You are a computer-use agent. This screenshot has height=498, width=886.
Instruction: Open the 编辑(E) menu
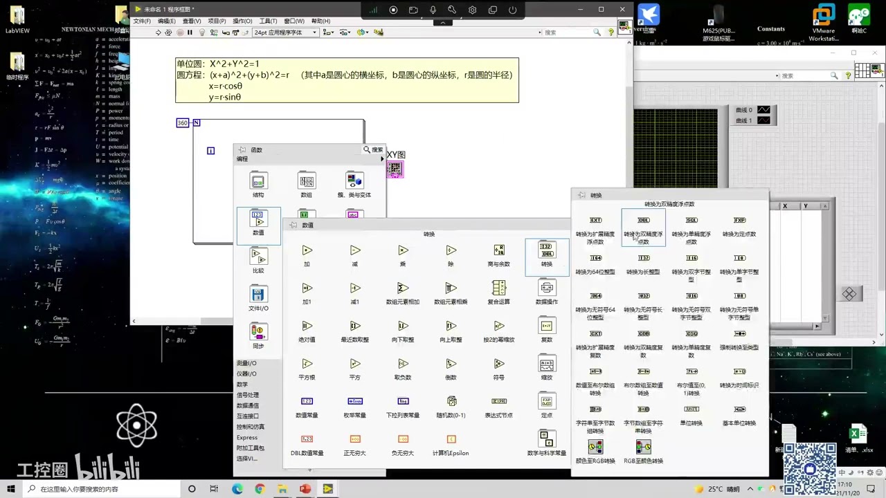click(x=167, y=21)
